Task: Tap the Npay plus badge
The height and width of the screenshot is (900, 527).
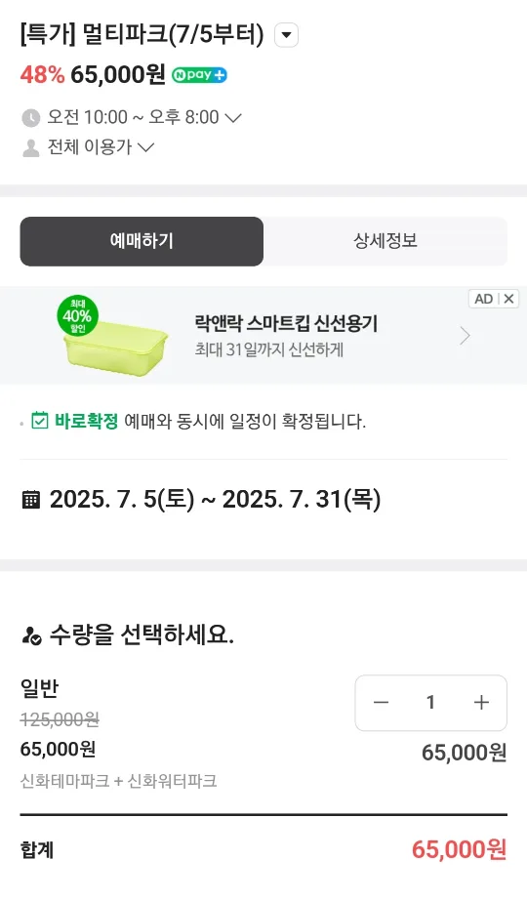Action: tap(199, 74)
